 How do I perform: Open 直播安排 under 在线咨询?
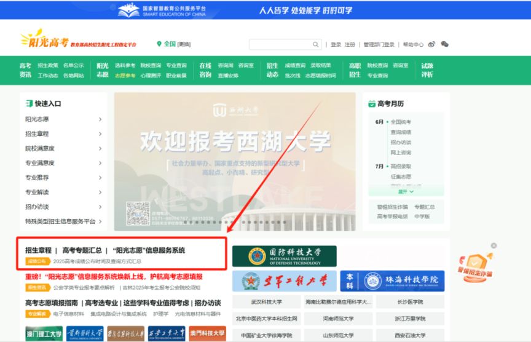(x=228, y=76)
